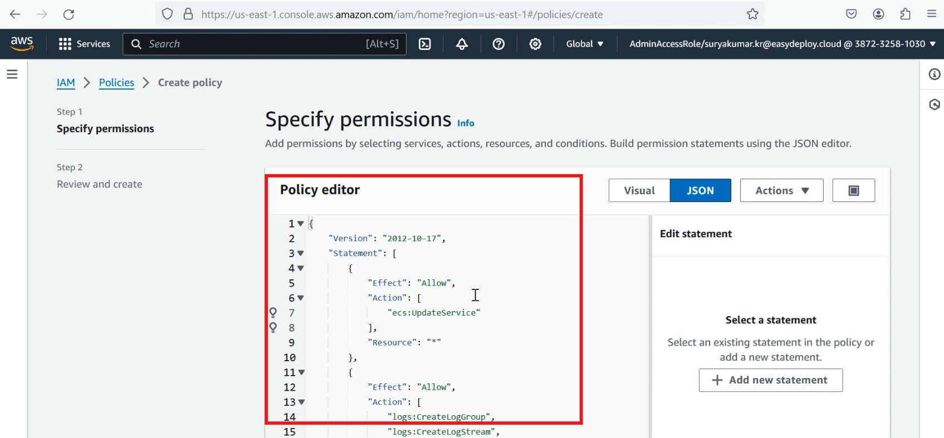Click the "ecs:UpdateService" line in the editor

434,313
